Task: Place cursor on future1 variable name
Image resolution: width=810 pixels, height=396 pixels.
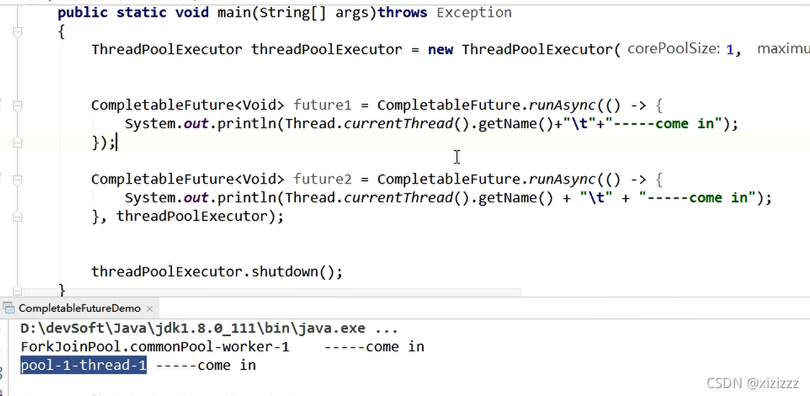Action: pos(323,105)
